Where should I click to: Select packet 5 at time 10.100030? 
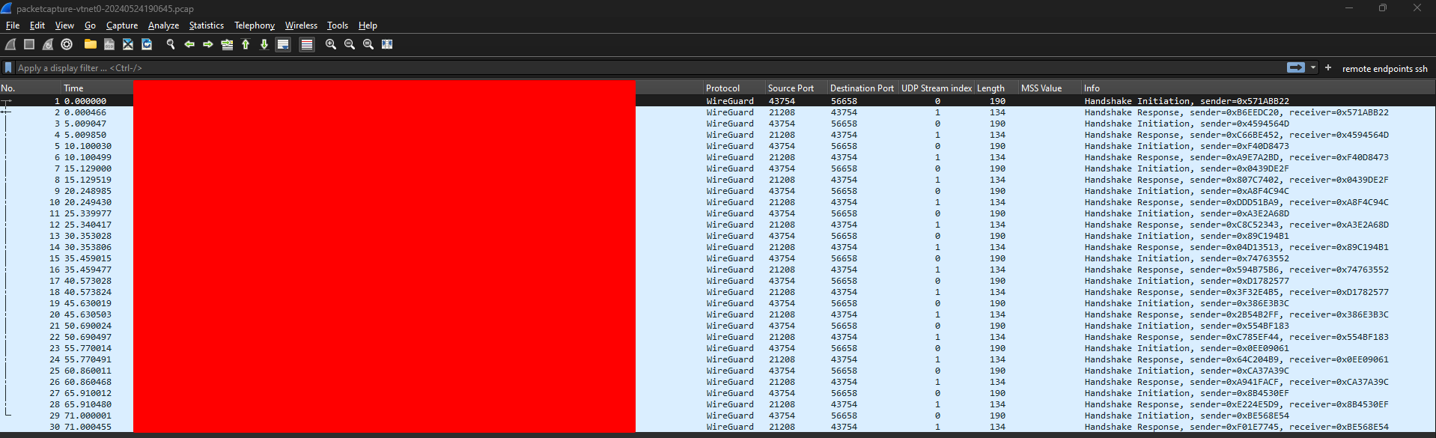point(718,146)
